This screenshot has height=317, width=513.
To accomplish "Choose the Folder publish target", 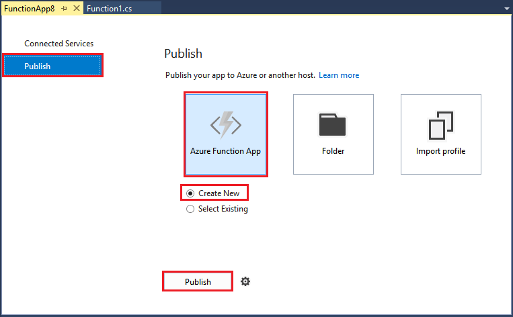I will (x=333, y=134).
